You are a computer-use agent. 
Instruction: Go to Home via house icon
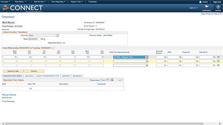point(200,2)
